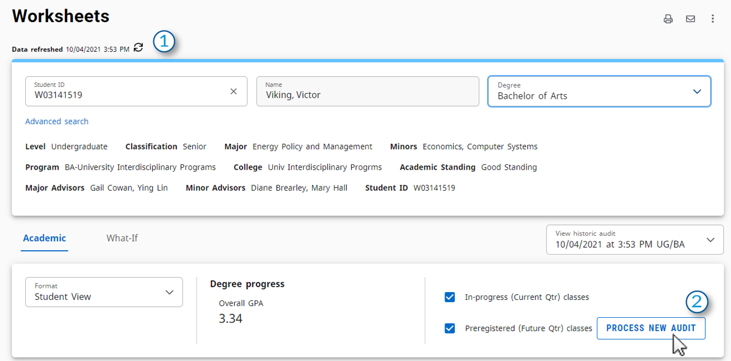Screen dimensions: 731x361
Task: Click the print icon
Action: coord(668,19)
